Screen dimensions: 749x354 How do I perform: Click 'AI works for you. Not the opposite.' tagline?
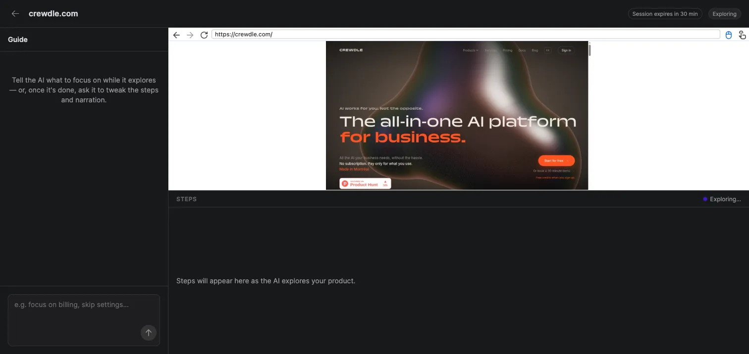[x=381, y=108]
